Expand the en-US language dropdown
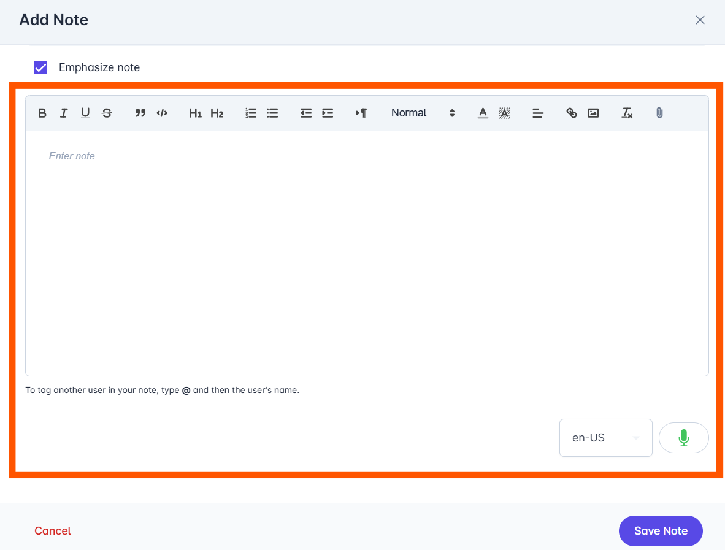The width and height of the screenshot is (725, 550). tap(606, 438)
